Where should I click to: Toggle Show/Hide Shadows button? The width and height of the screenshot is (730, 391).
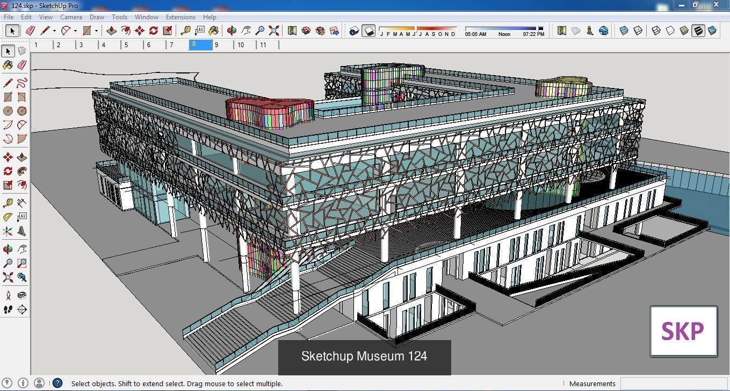tap(368, 31)
